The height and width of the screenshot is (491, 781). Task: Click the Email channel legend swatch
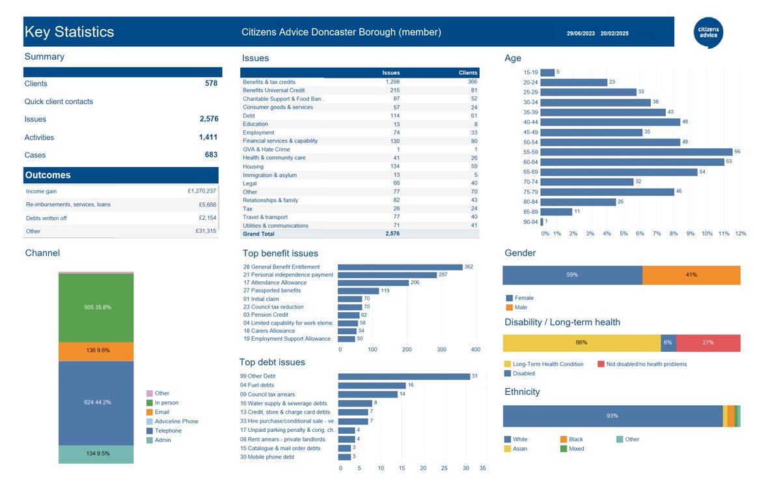(150, 412)
